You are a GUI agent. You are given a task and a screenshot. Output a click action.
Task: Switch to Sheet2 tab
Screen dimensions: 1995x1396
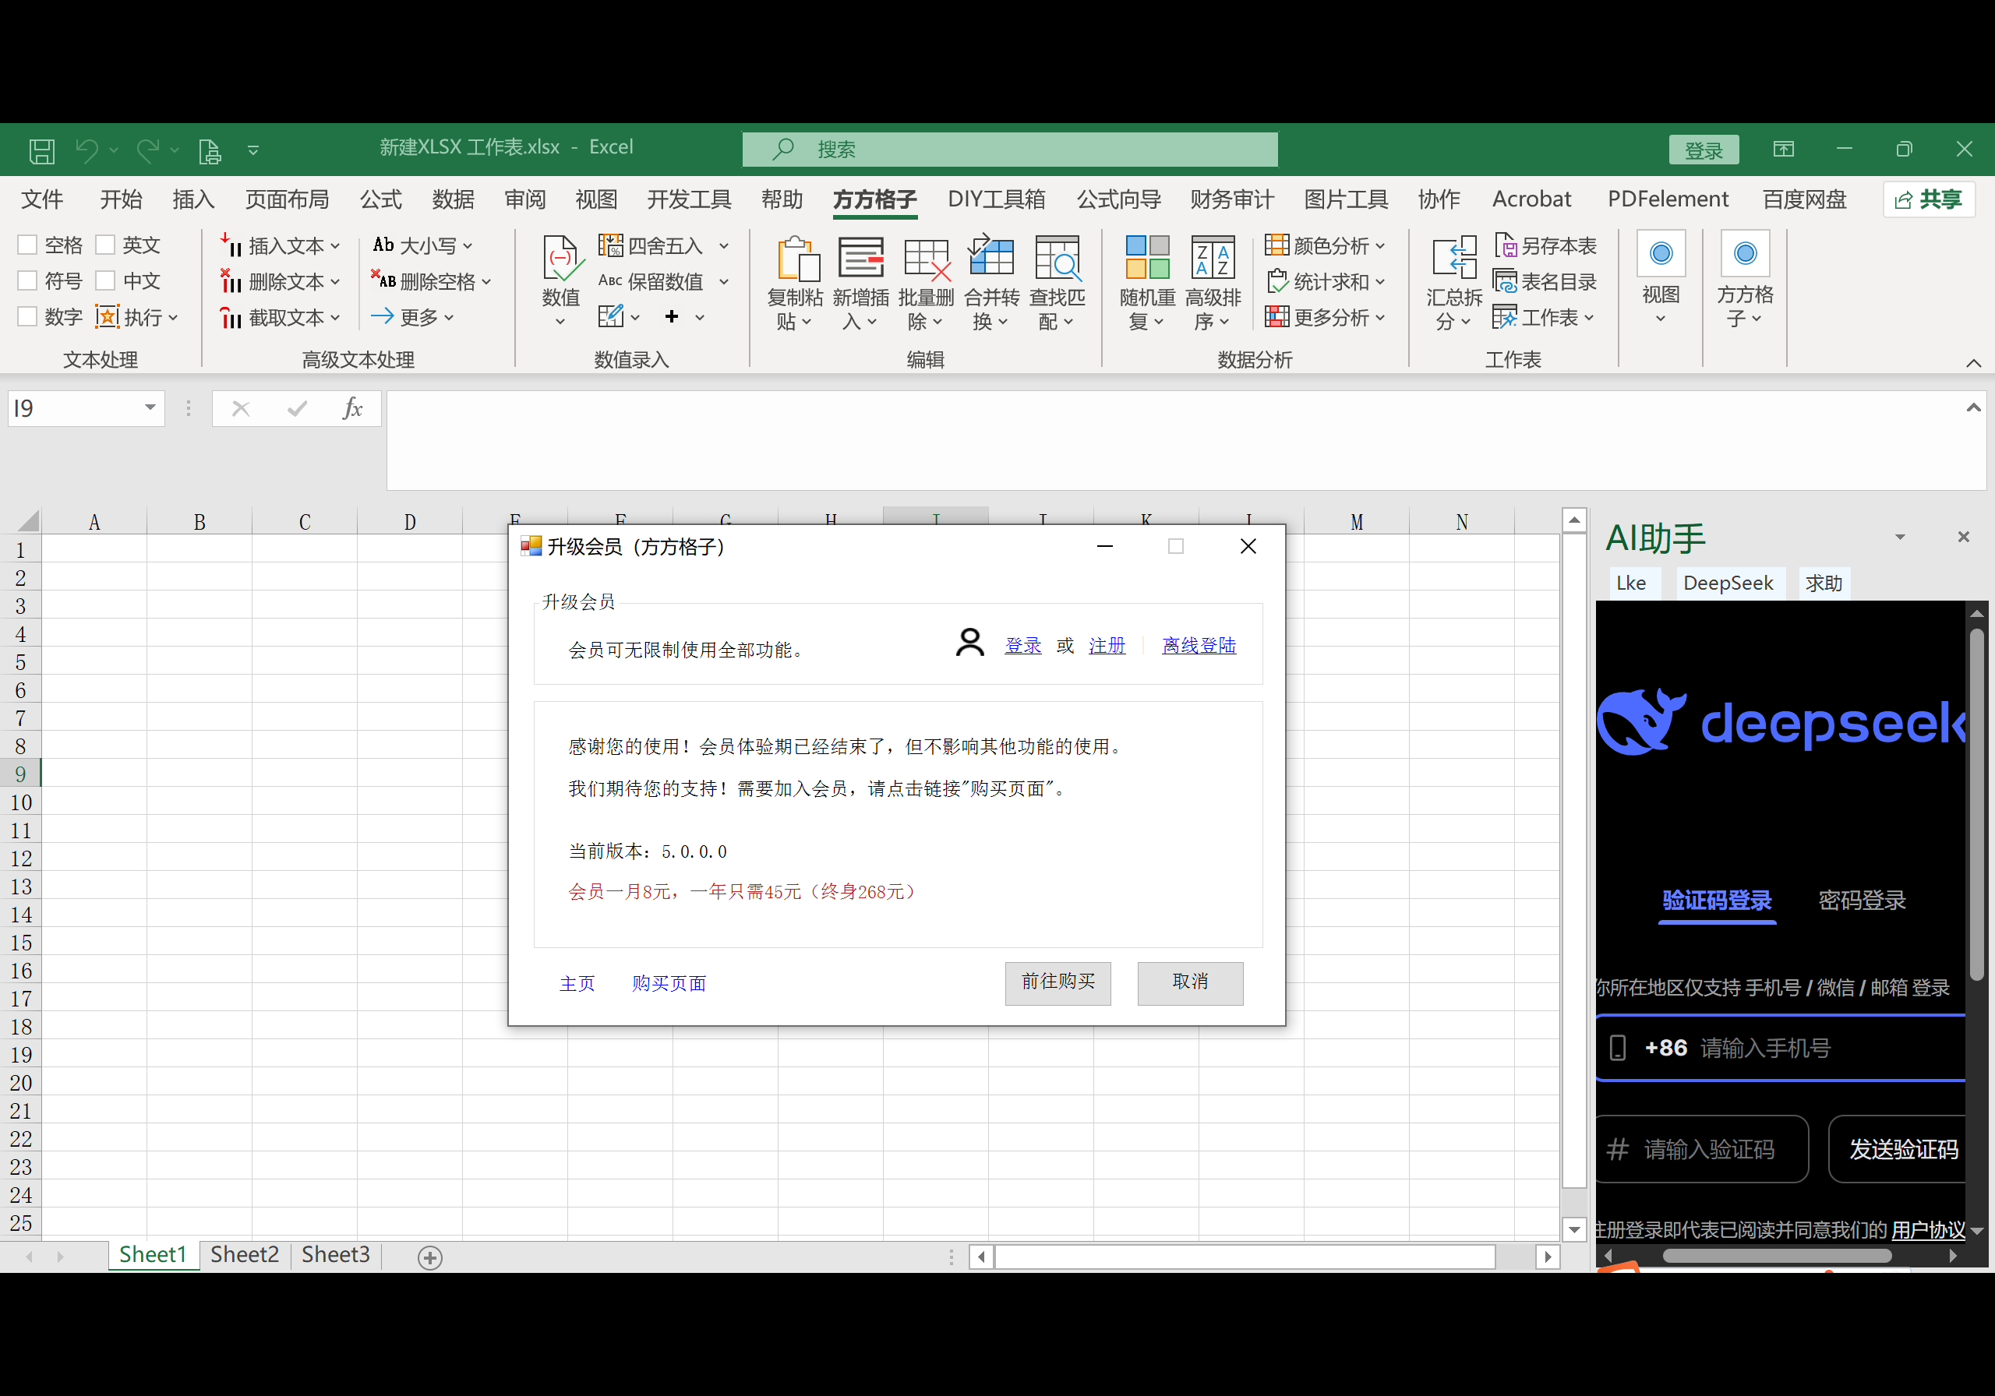coord(244,1255)
